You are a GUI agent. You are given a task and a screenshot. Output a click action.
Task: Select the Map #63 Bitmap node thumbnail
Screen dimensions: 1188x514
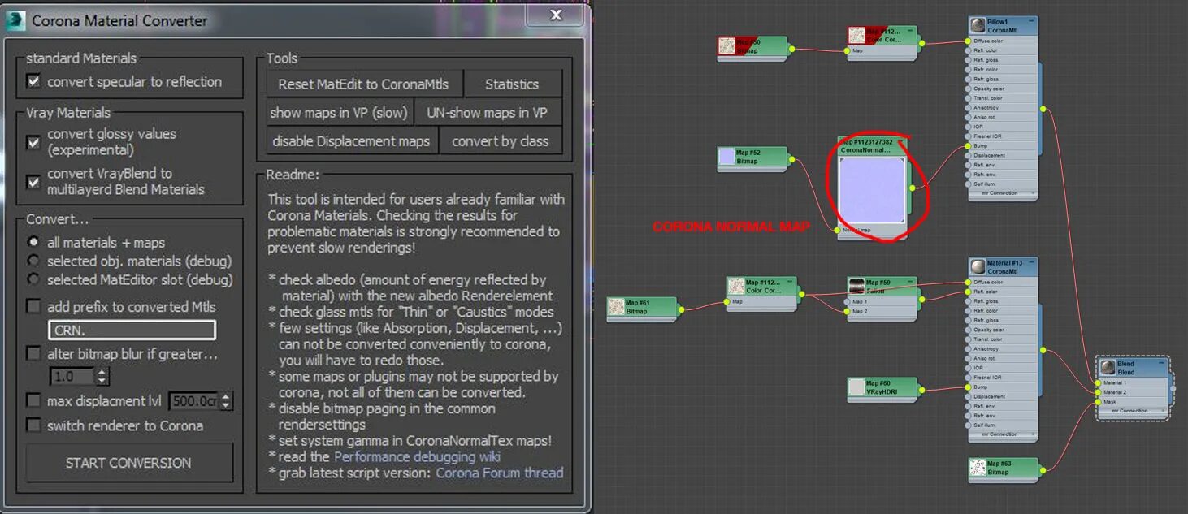pos(978,468)
